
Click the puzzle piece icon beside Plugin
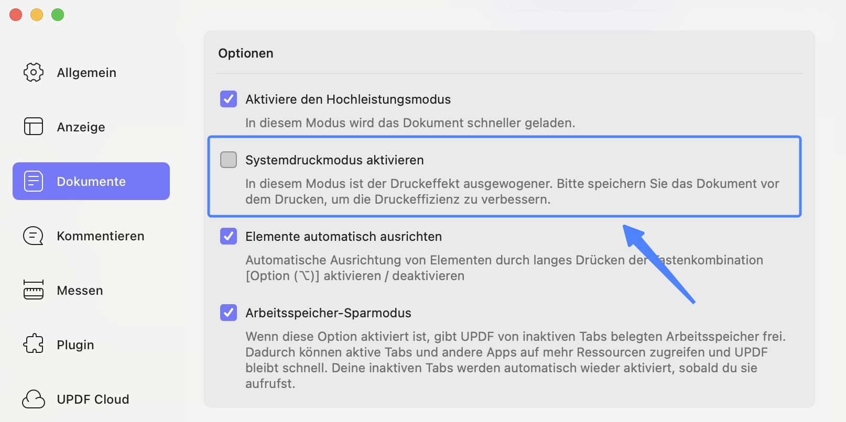point(34,344)
